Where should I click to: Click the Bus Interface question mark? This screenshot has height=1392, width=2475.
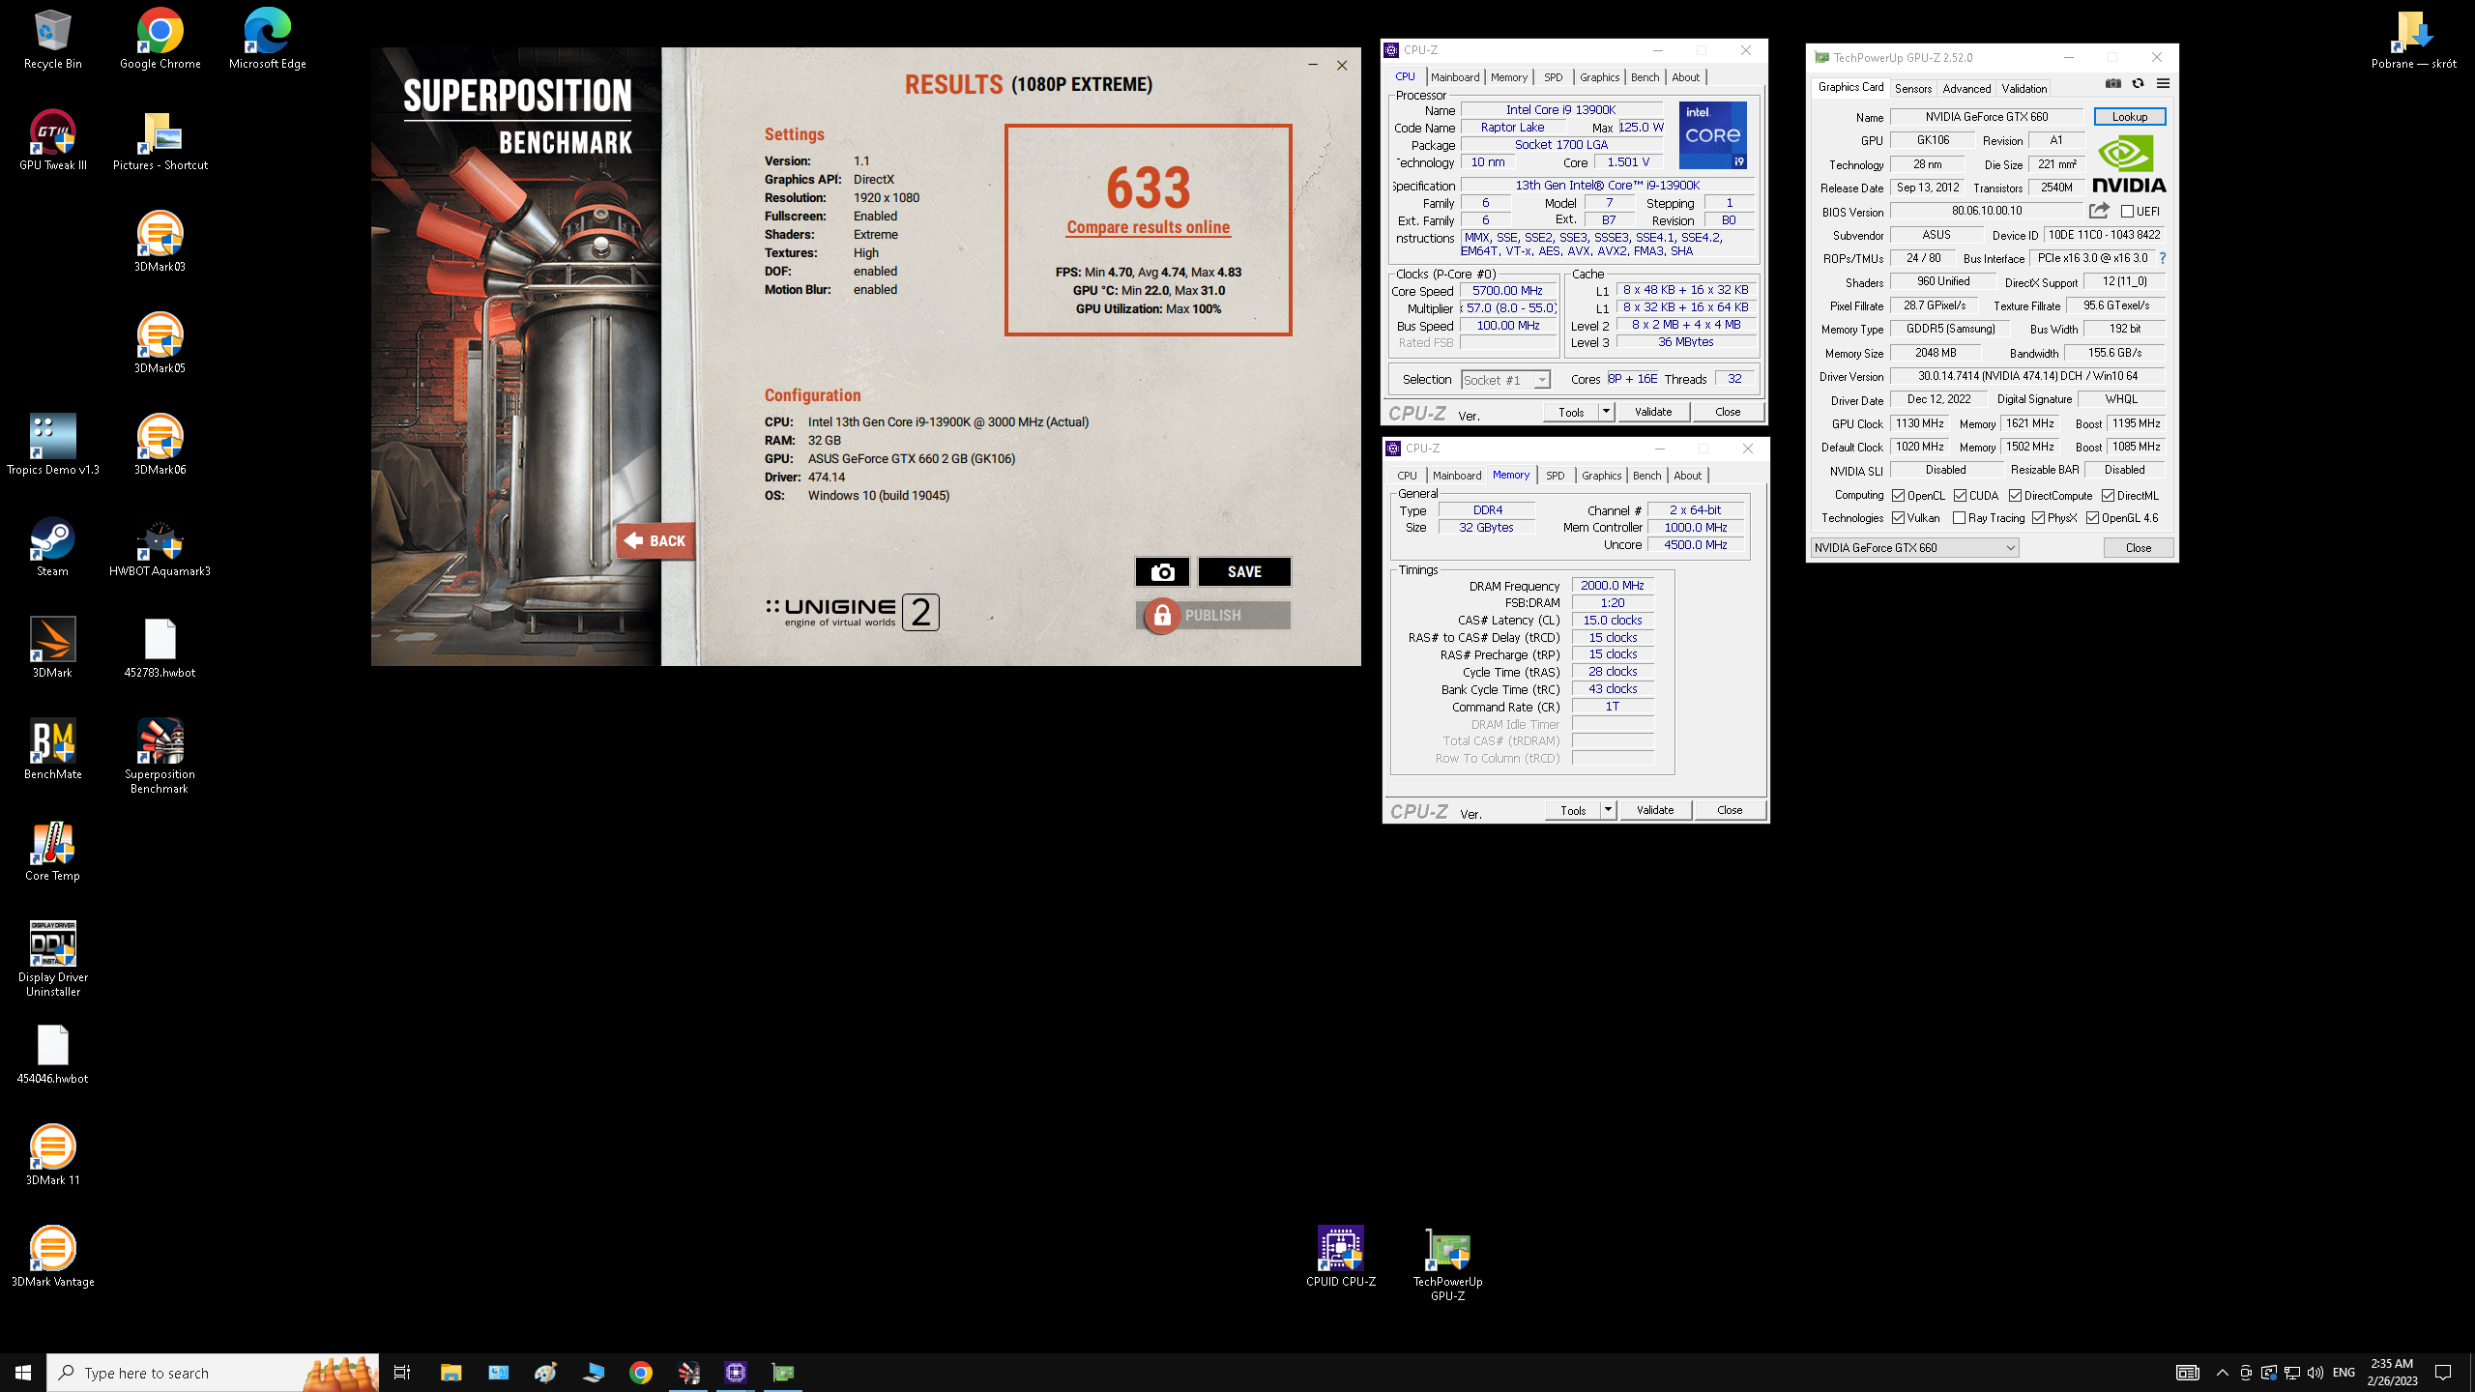[x=2162, y=258]
